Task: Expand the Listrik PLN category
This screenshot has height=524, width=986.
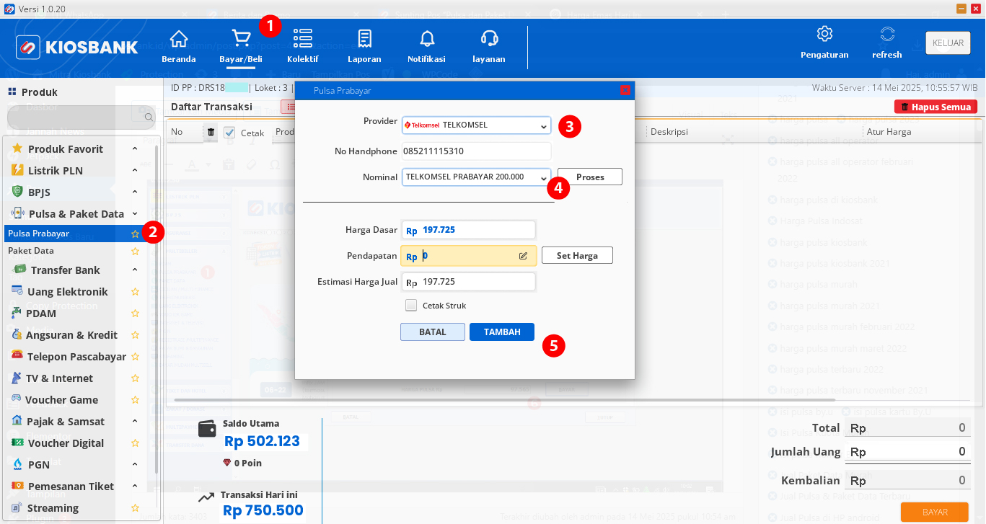Action: [135, 170]
